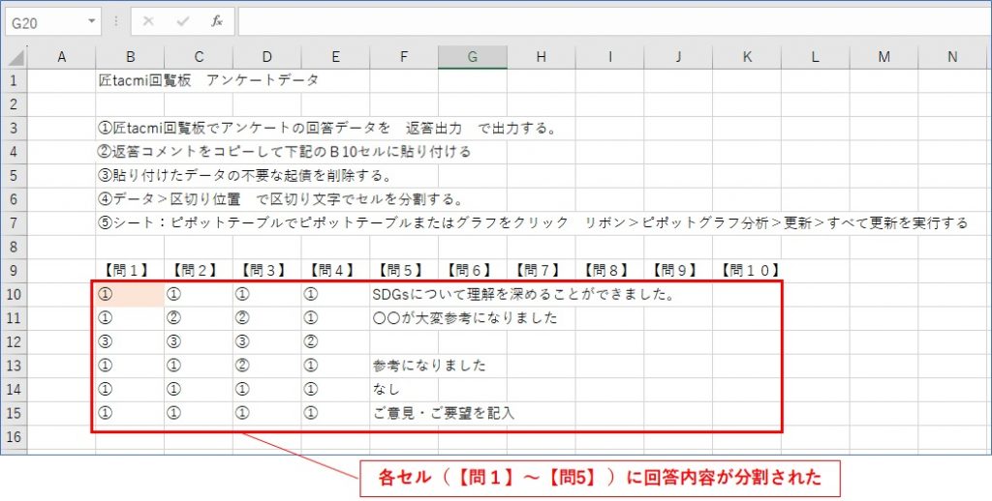Click the formula bar options dots handle
Viewport: 992px width, 501px height.
coord(116,21)
